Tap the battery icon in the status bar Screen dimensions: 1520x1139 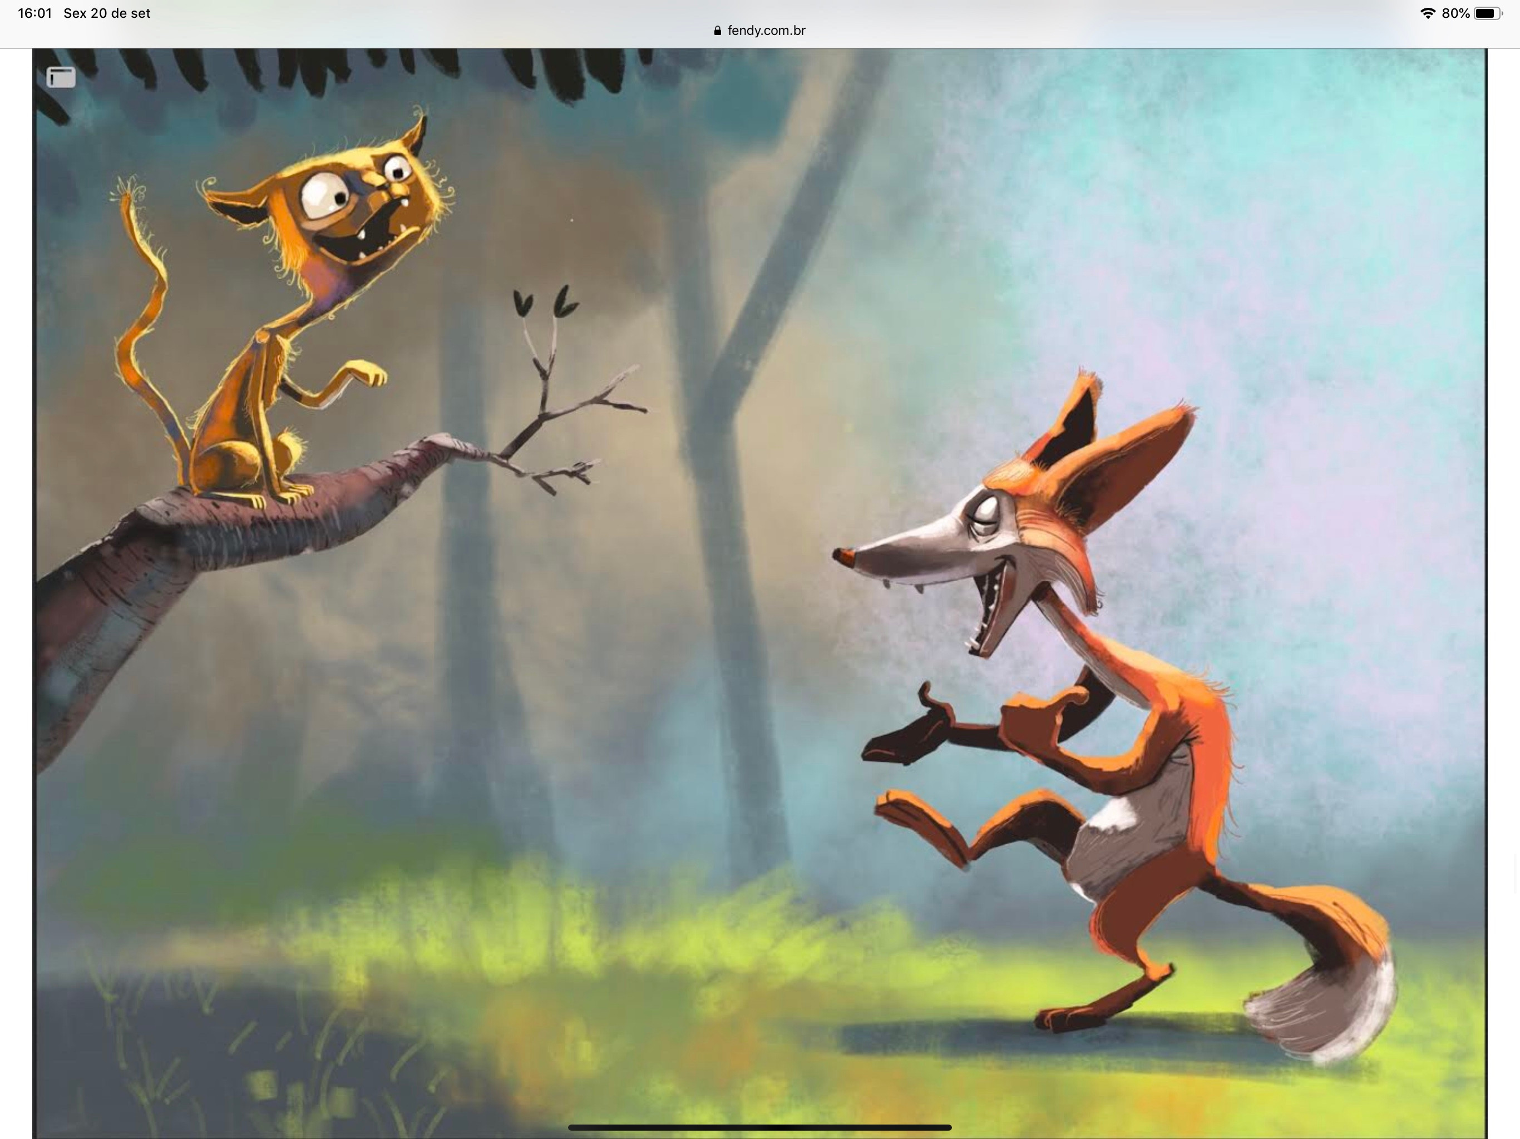click(1488, 13)
